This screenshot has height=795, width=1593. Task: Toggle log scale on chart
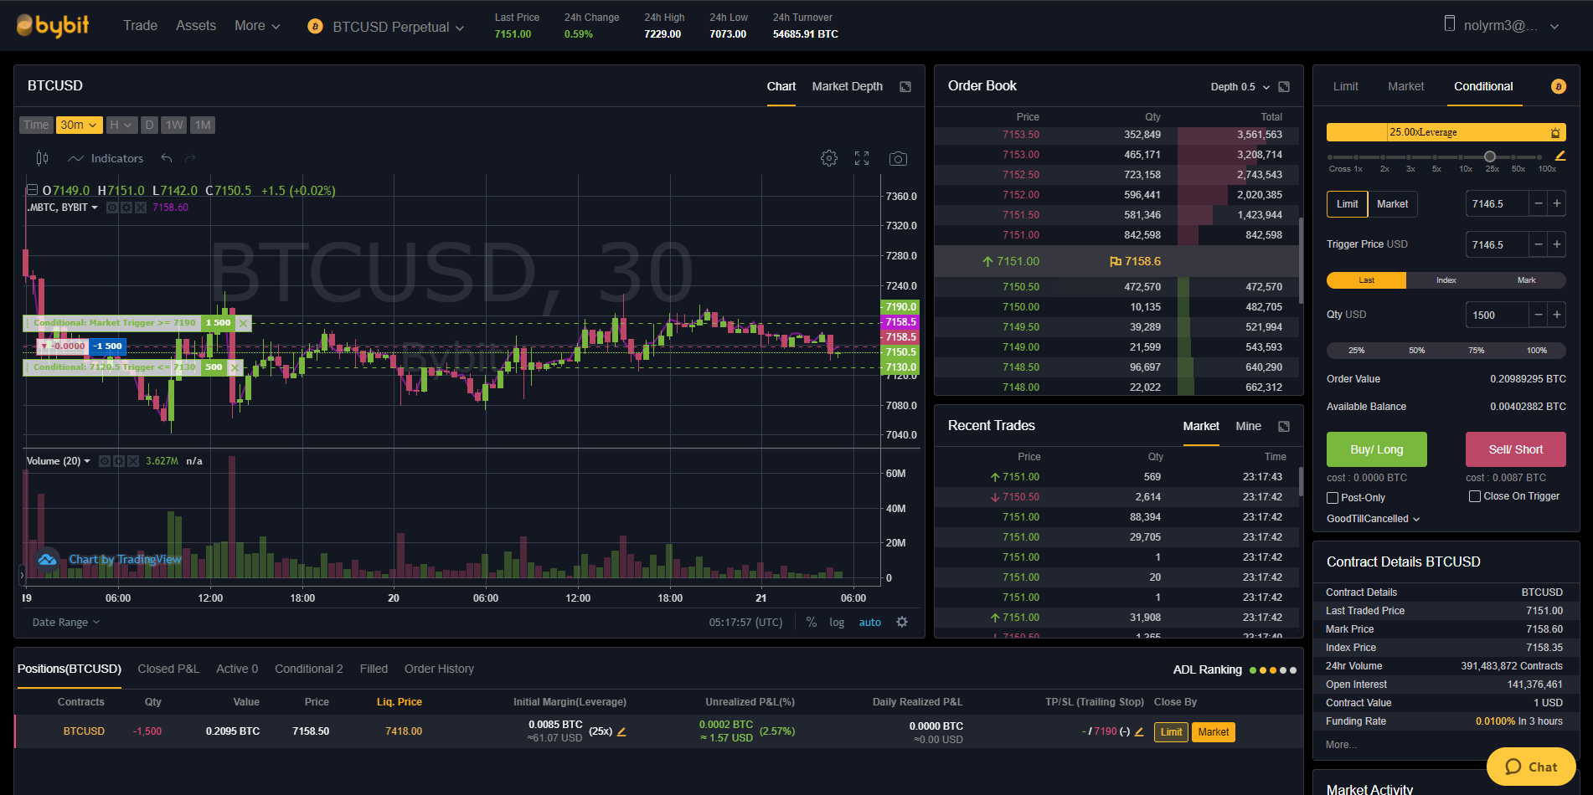(837, 622)
